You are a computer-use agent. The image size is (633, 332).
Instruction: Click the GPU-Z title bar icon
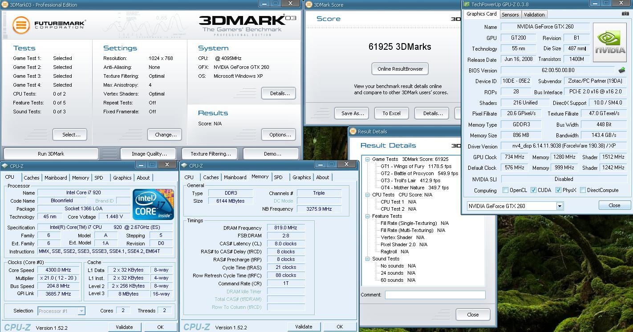click(x=467, y=4)
